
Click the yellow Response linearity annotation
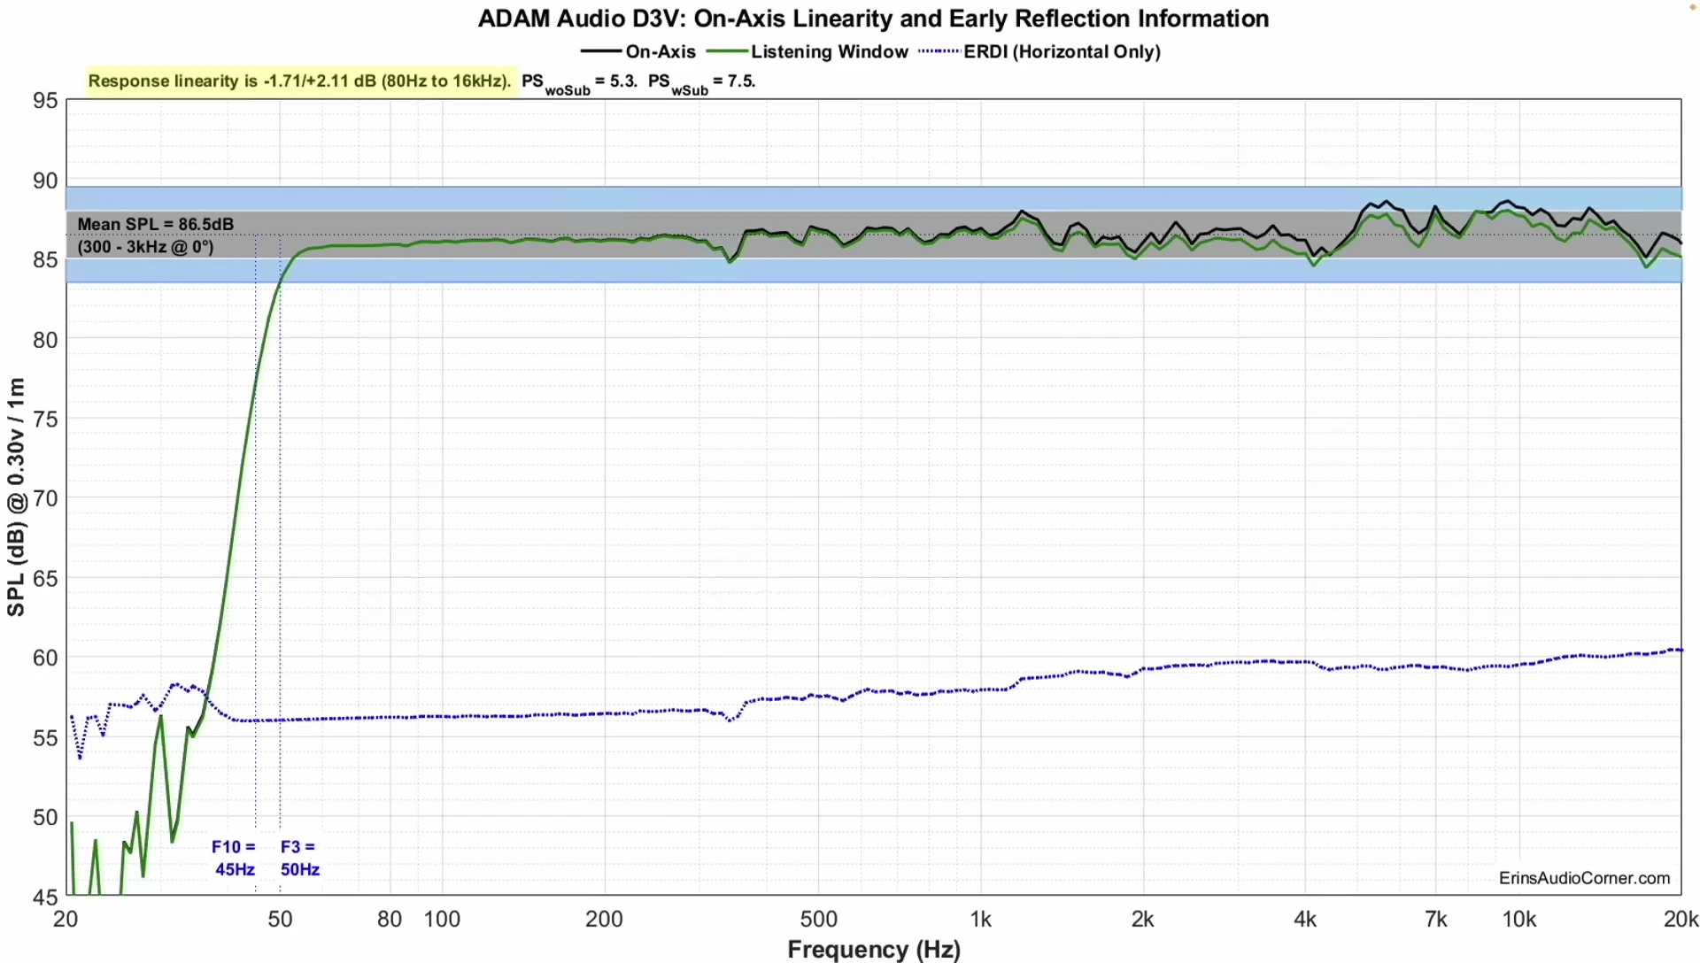click(x=300, y=81)
